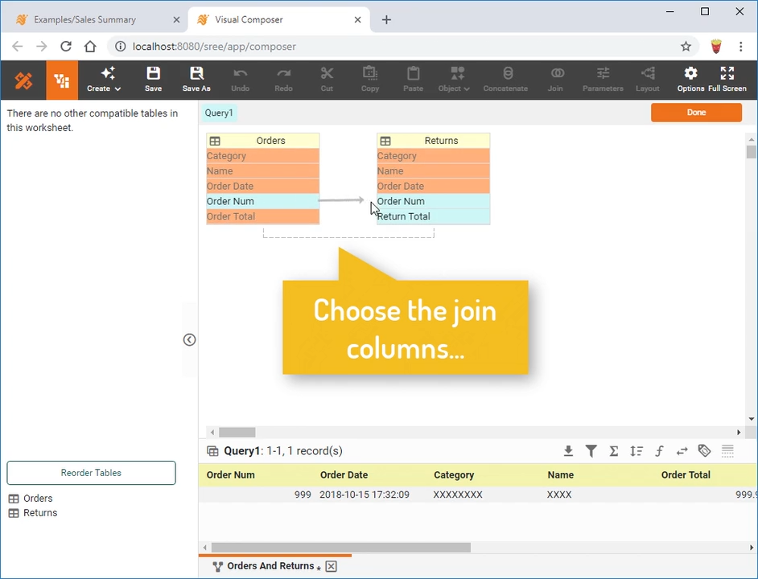This screenshot has width=758, height=579.
Task: Expand the Create dropdown menu
Action: click(104, 79)
